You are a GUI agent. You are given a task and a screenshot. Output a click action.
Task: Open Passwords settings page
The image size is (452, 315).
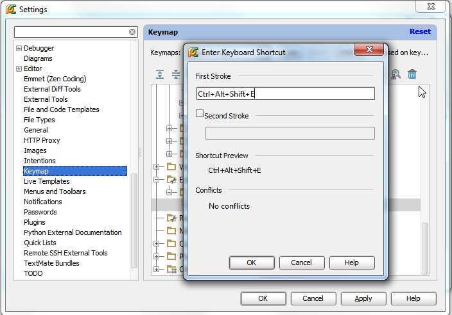(40, 212)
